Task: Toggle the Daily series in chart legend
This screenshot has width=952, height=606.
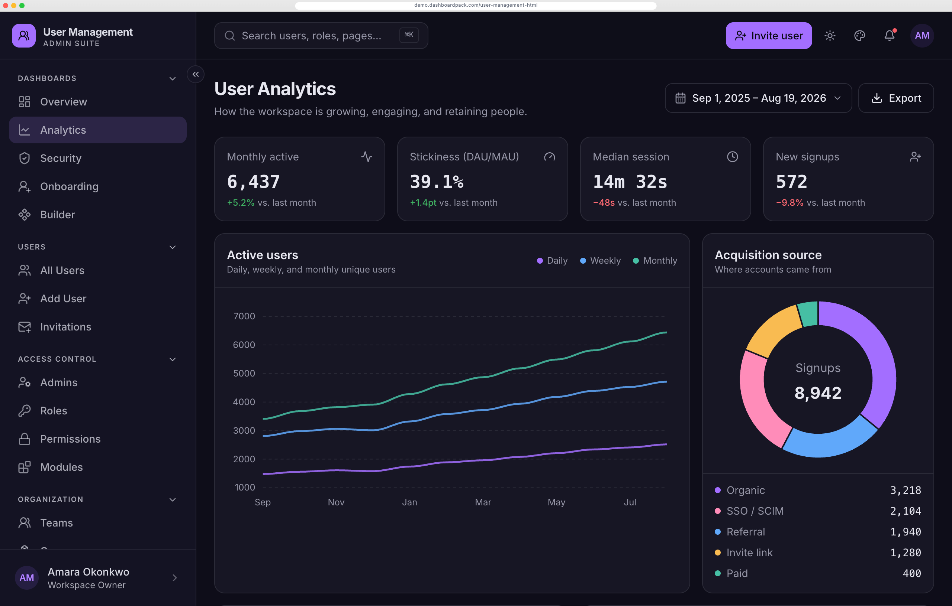Action: (x=552, y=261)
